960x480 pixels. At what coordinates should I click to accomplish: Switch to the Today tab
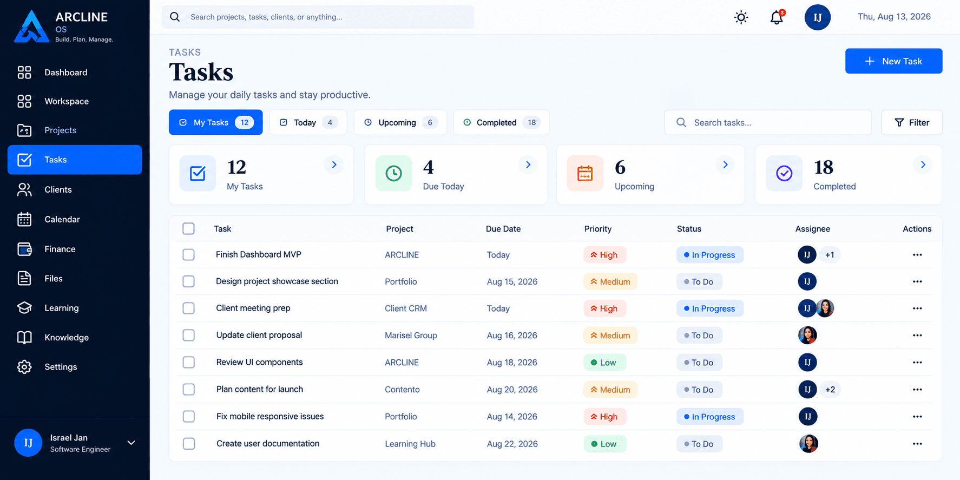coord(308,122)
